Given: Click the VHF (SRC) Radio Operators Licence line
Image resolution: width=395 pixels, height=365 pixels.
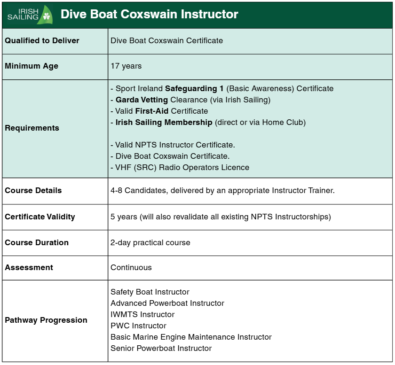Looking at the screenshot, I should click(x=180, y=167).
